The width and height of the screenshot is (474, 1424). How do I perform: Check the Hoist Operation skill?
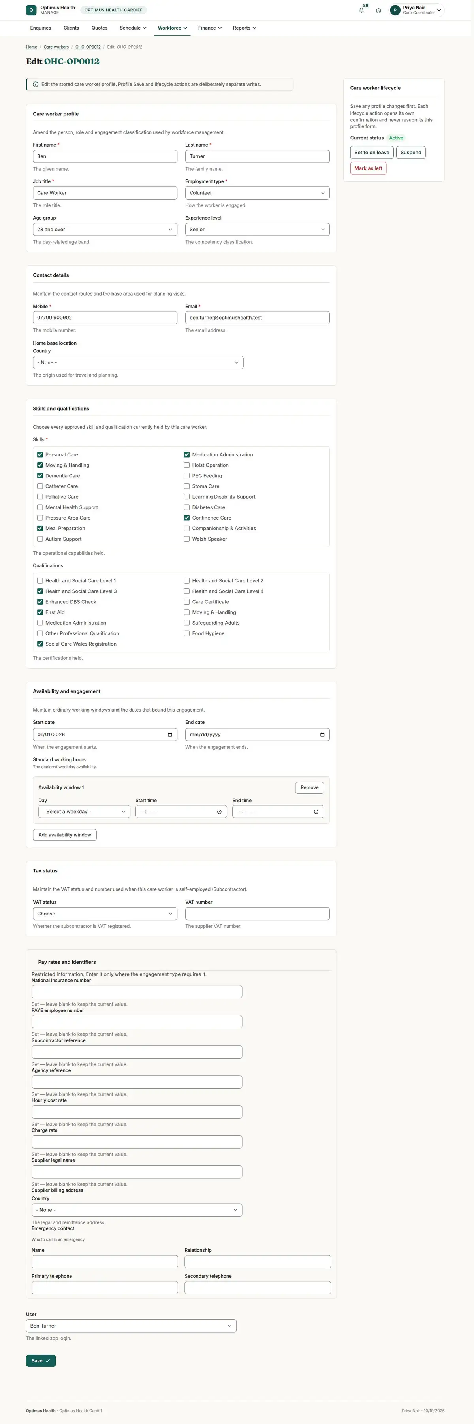187,465
